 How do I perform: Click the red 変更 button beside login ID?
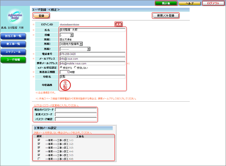click(118, 24)
